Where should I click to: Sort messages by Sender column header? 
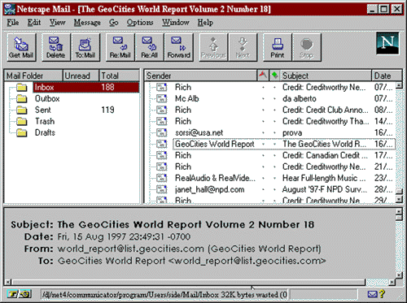[201, 76]
